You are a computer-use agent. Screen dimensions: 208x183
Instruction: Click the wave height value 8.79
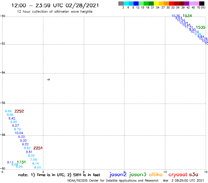17,129
